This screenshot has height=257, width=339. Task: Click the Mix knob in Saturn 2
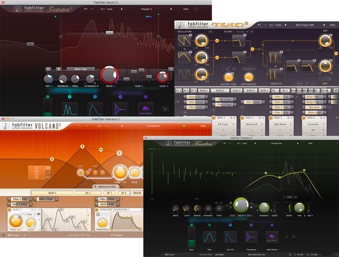tap(48, 79)
